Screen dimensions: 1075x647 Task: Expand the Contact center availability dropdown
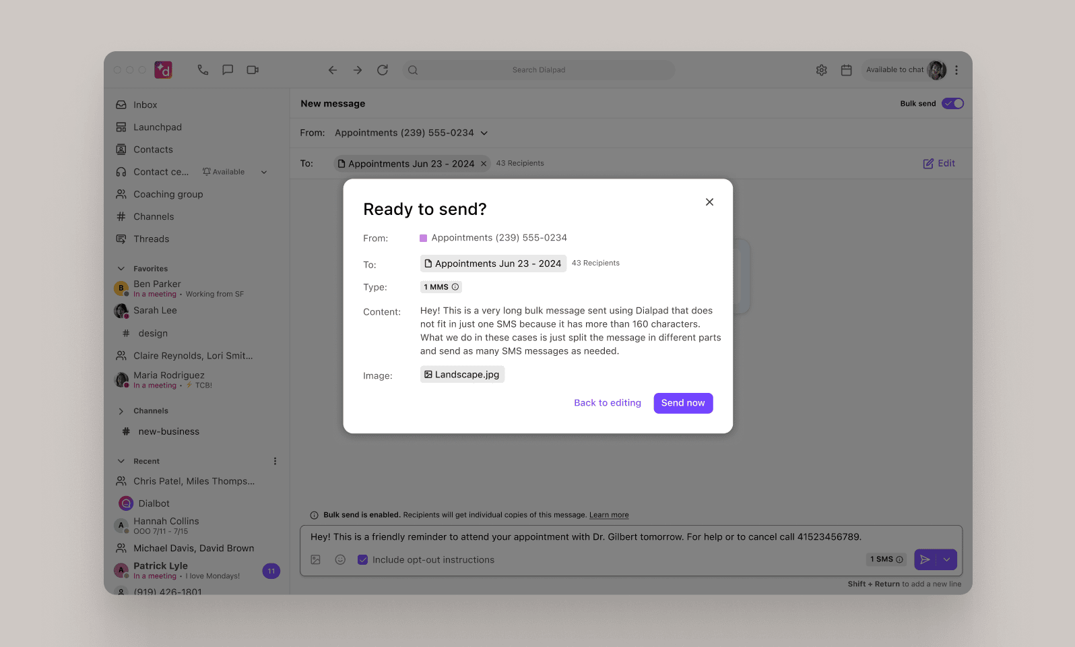(x=264, y=172)
